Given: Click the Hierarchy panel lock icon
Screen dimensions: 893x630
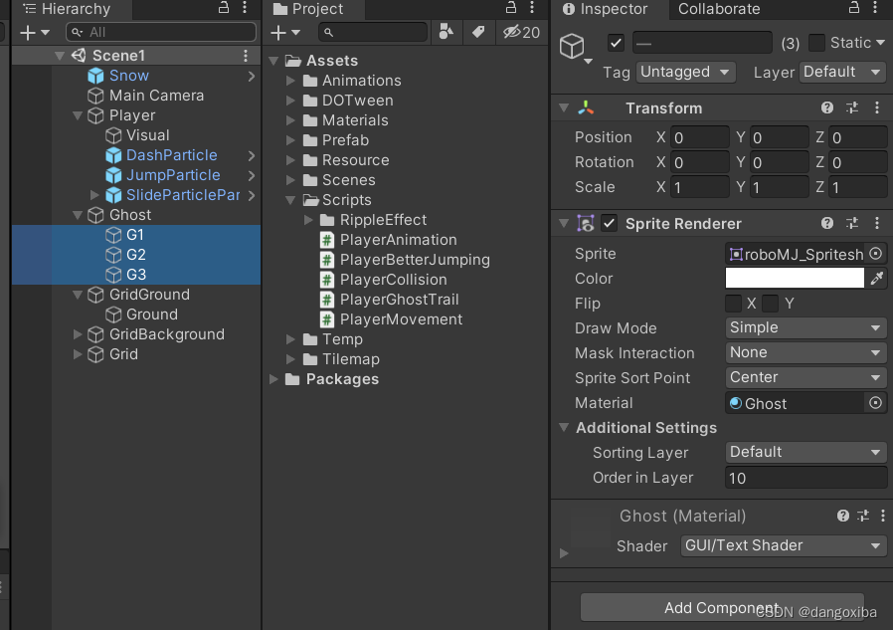Looking at the screenshot, I should [x=224, y=8].
